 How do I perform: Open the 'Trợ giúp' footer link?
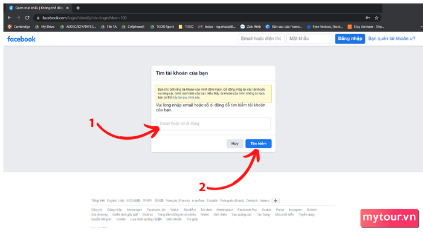pos(192,220)
